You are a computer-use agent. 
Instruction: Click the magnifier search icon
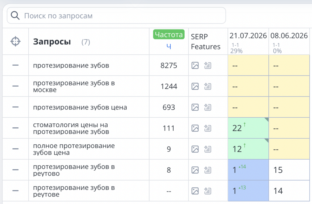15,16
